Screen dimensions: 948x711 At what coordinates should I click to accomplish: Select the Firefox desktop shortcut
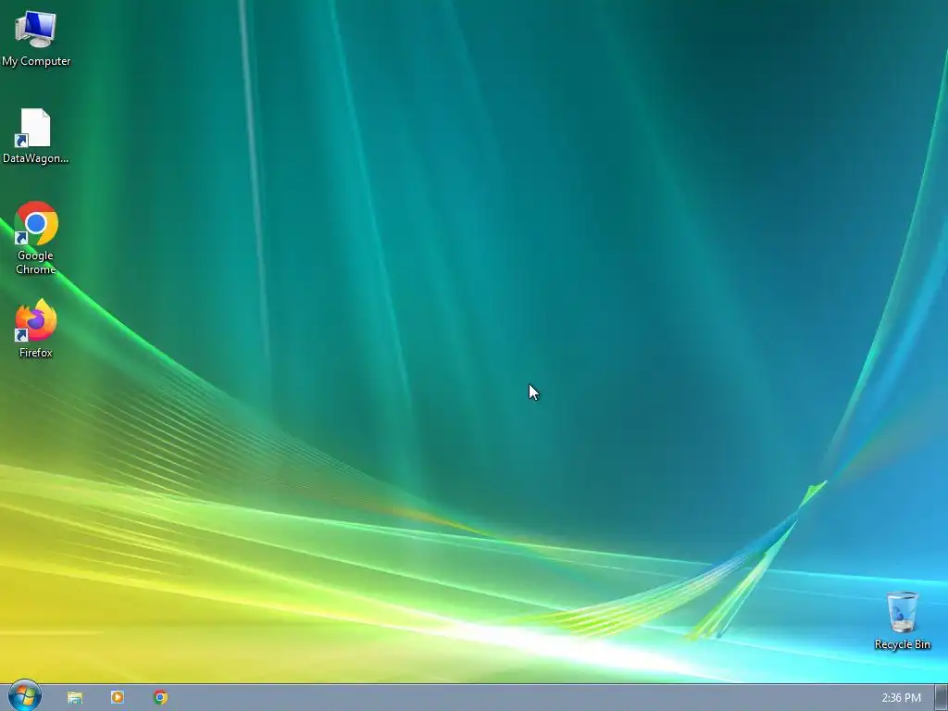click(x=36, y=320)
